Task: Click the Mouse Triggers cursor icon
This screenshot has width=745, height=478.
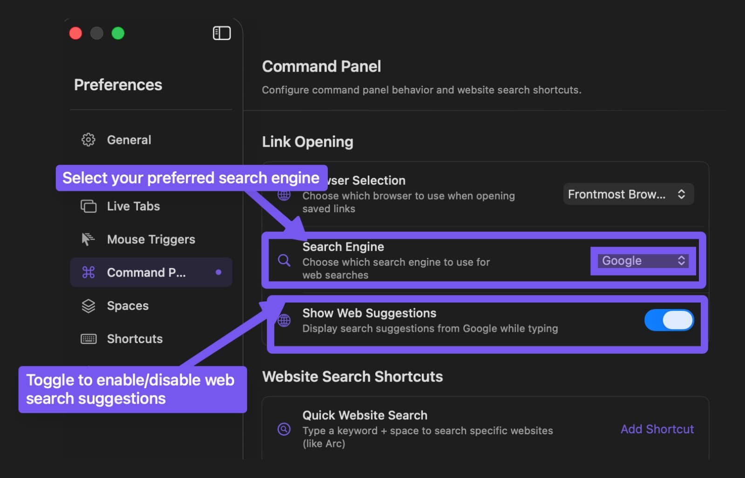Action: pyautogui.click(x=88, y=239)
